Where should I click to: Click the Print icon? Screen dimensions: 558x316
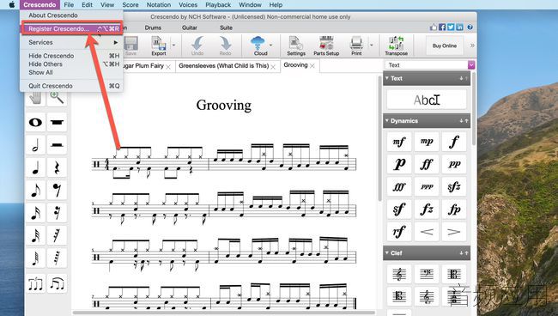pyautogui.click(x=356, y=46)
